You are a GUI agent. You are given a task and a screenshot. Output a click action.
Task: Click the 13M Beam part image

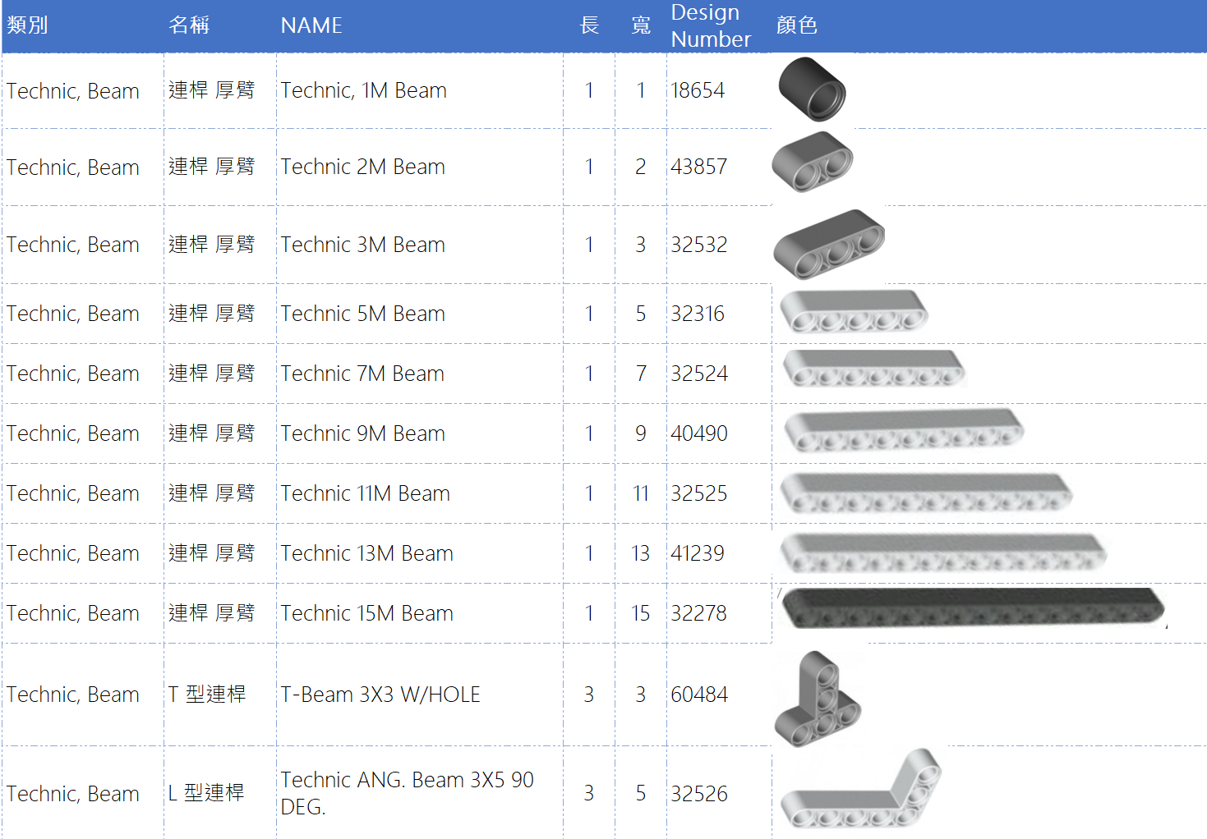[x=943, y=552]
